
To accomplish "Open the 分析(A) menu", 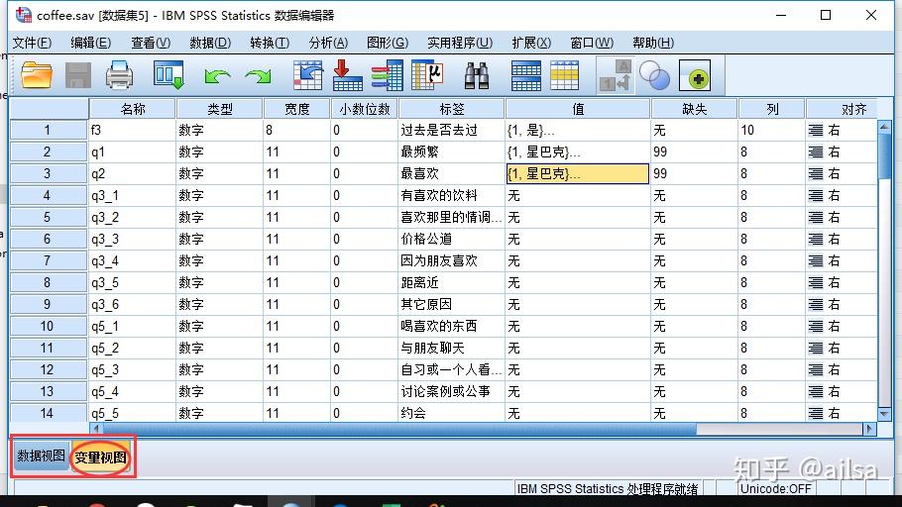I will click(328, 43).
